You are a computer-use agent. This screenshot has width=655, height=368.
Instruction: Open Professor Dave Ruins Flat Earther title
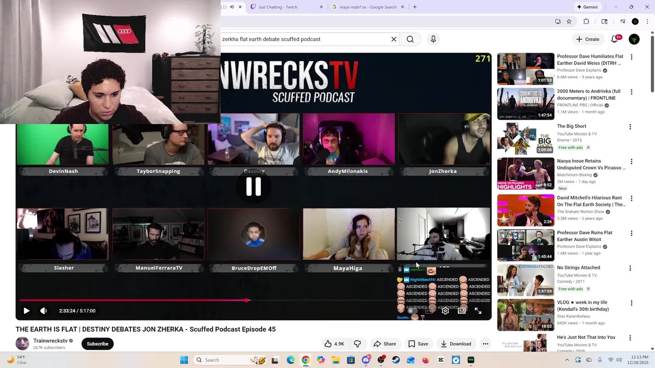(x=584, y=236)
